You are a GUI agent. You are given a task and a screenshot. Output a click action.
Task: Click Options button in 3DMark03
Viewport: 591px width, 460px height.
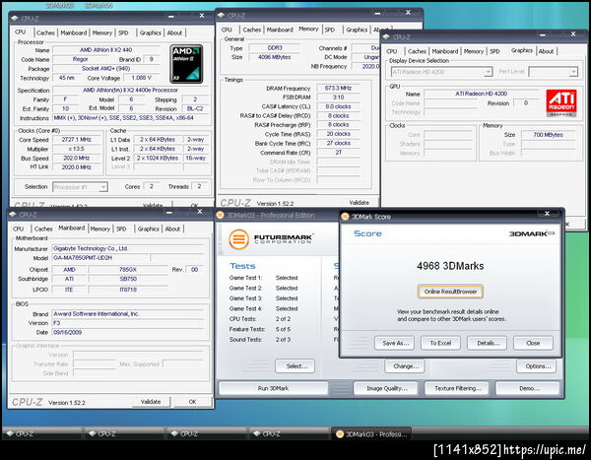point(537,366)
